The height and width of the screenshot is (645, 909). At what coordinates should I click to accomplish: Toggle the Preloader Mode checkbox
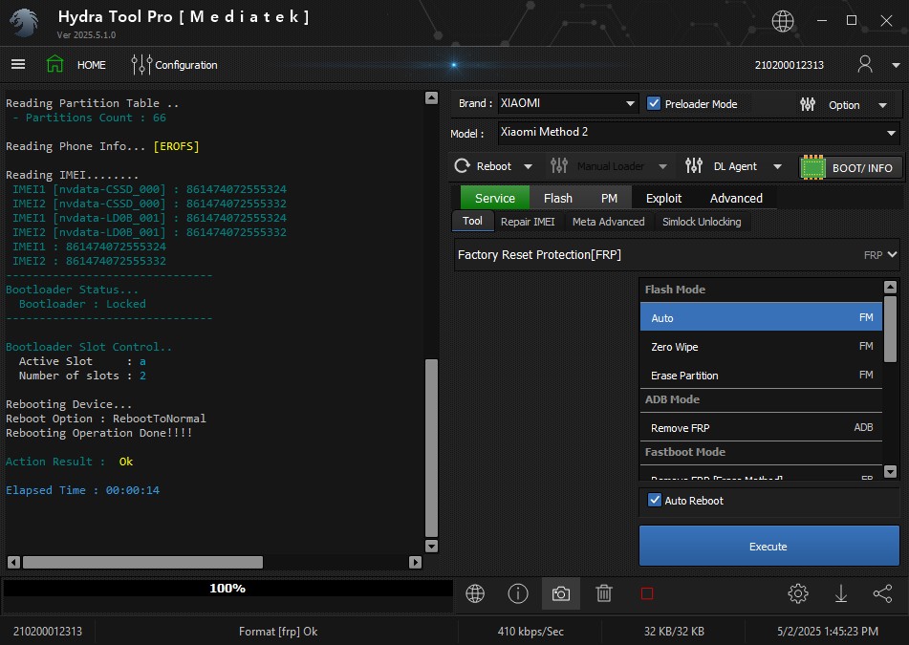pos(654,103)
